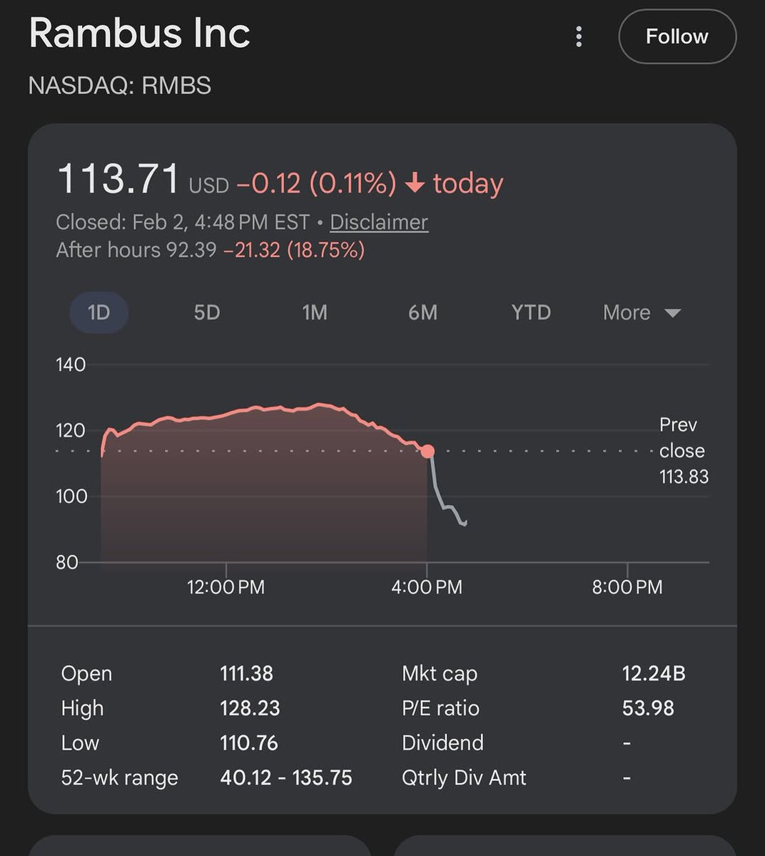765x856 pixels.
Task: Click the 140 y-axis label
Action: [71, 365]
